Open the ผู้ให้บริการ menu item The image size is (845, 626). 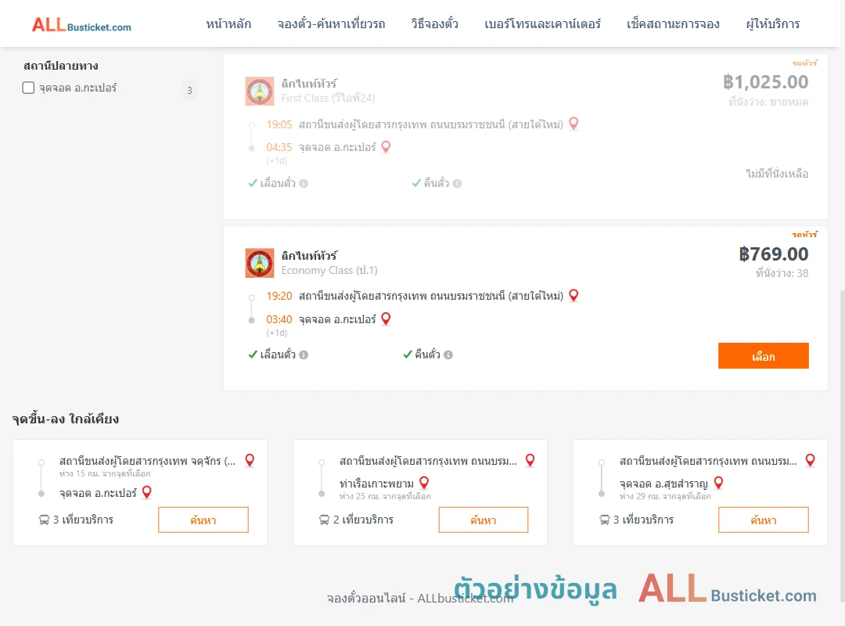(x=772, y=23)
